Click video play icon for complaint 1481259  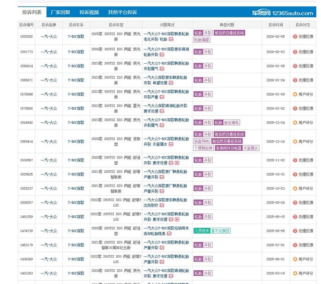[x=177, y=219]
